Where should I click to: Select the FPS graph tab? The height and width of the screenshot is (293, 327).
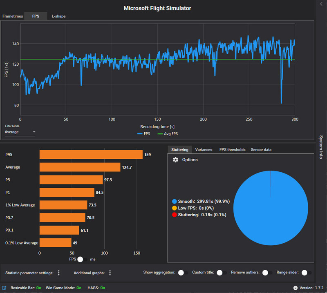click(x=36, y=16)
